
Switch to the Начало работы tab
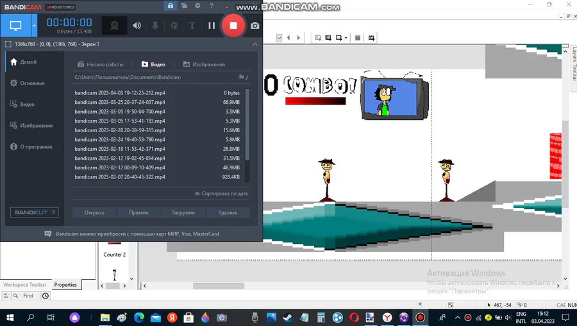point(101,64)
